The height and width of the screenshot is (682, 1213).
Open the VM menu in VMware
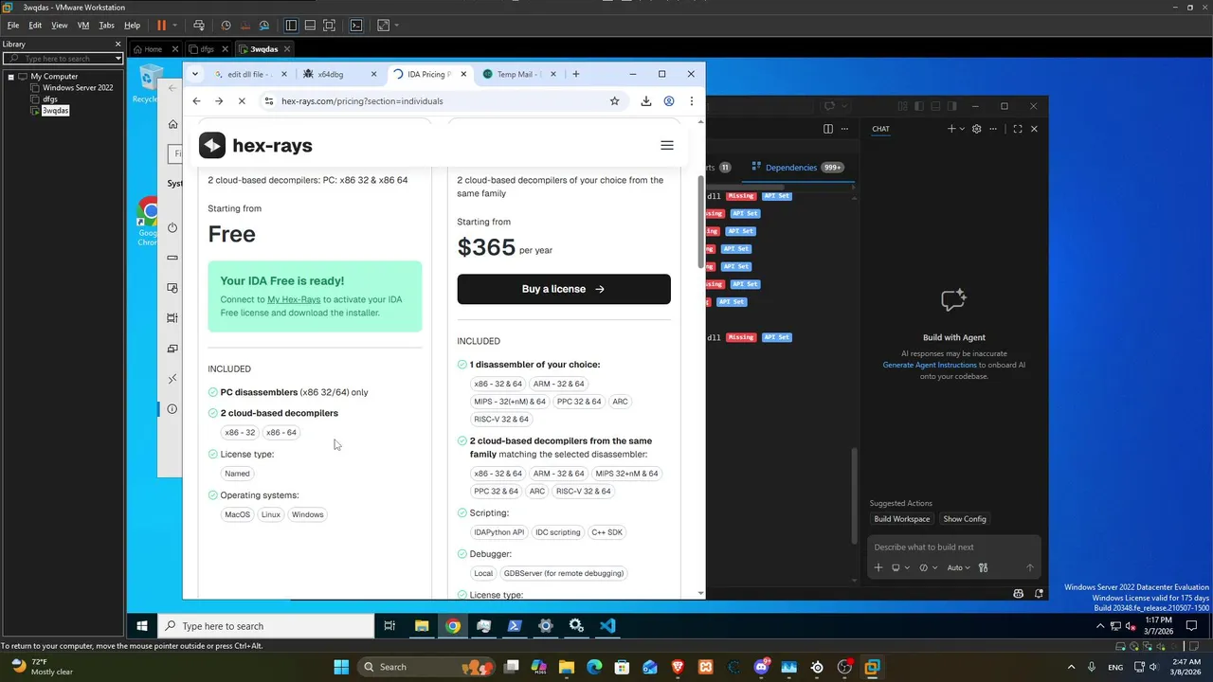(83, 26)
